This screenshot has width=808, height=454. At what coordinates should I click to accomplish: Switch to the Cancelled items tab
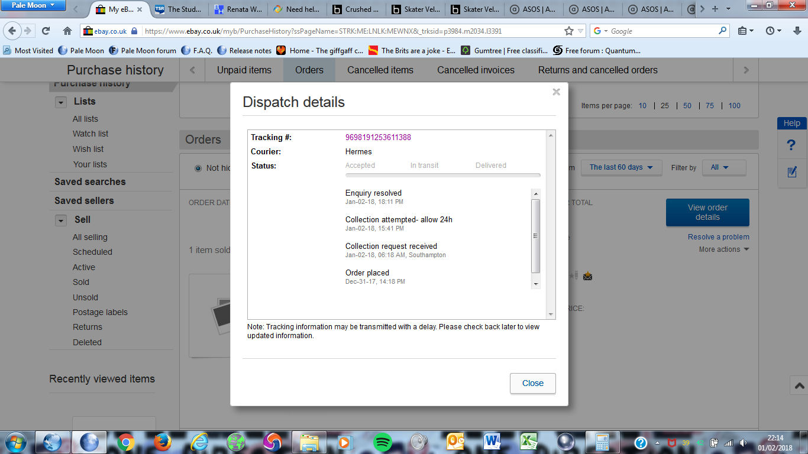pyautogui.click(x=380, y=70)
